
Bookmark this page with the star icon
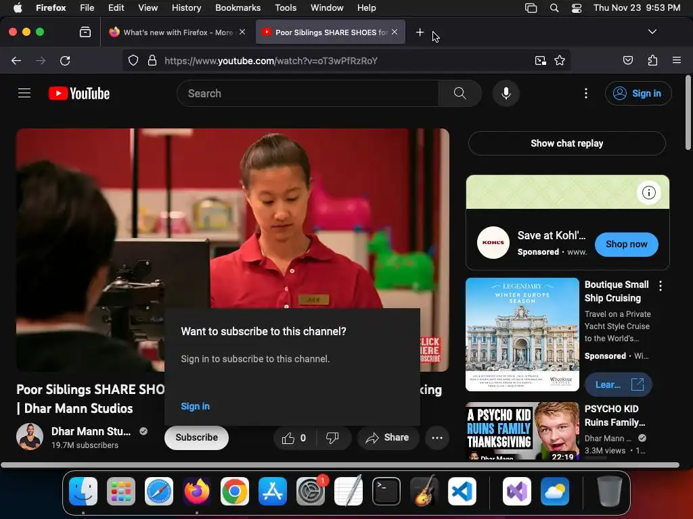(x=560, y=60)
